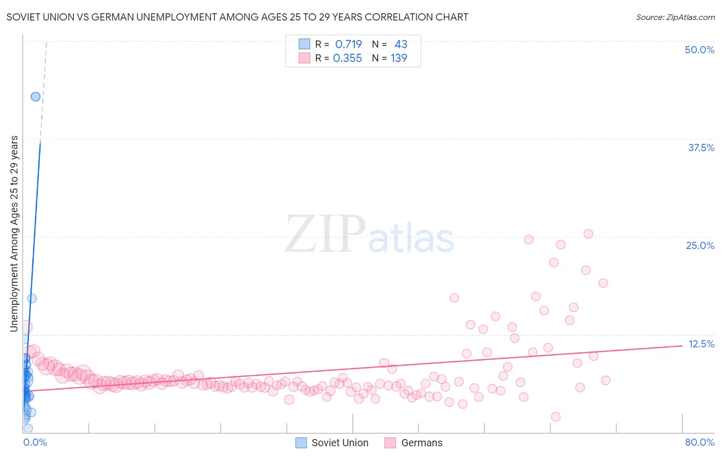Click the ZIPatlas watermark in chart center

click(x=369, y=234)
